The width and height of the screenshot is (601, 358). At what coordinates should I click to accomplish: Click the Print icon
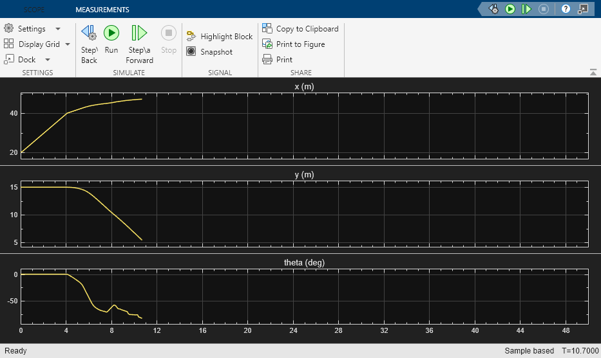(x=267, y=59)
